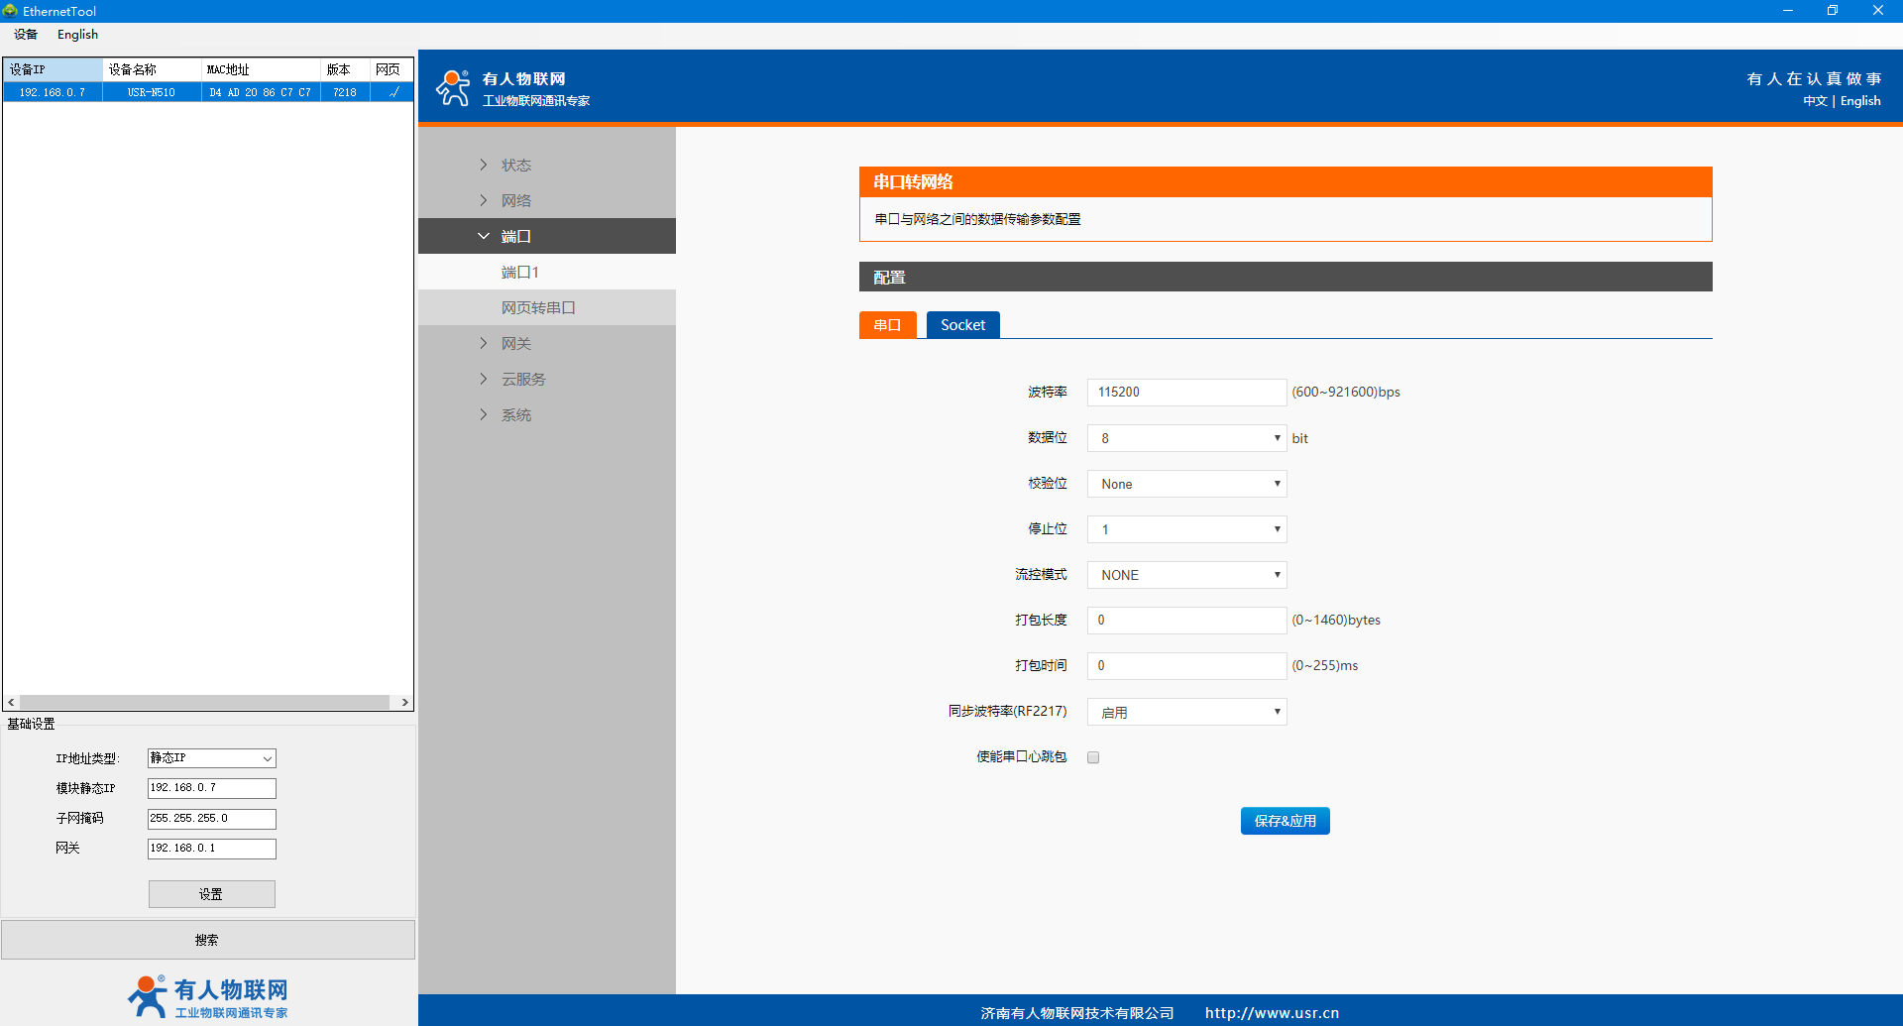
Task: Click the 保存&应用 button
Action: click(1285, 821)
